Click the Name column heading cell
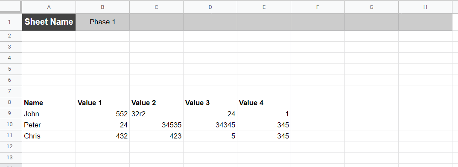The height and width of the screenshot is (167, 458). [x=49, y=103]
